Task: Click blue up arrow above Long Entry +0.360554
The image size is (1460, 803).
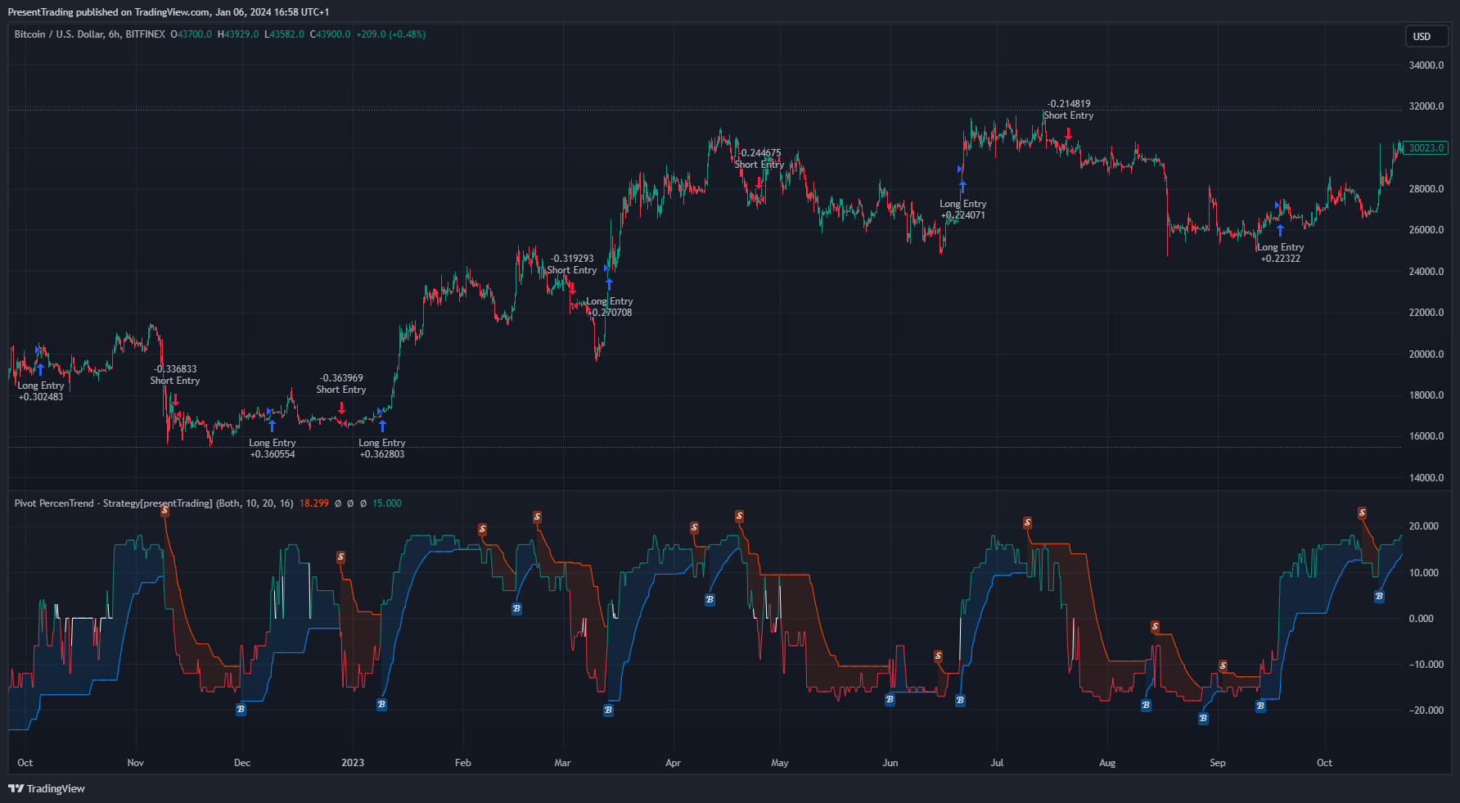Action: (273, 426)
